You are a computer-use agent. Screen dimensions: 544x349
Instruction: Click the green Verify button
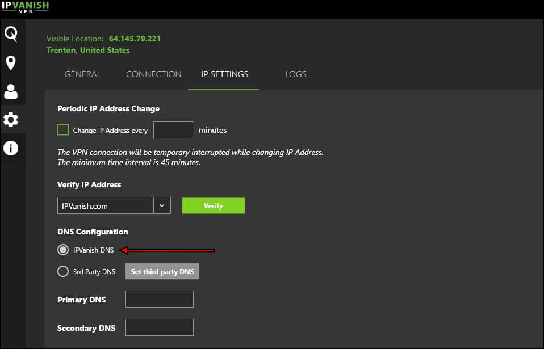pyautogui.click(x=213, y=205)
